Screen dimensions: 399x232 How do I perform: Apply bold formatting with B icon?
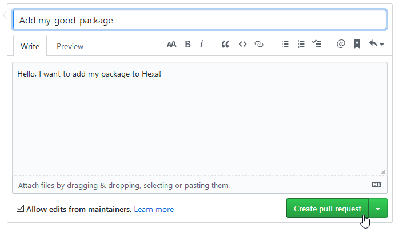pos(187,44)
